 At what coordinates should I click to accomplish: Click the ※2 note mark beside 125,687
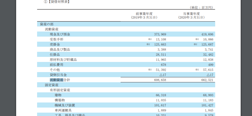(x=195, y=44)
